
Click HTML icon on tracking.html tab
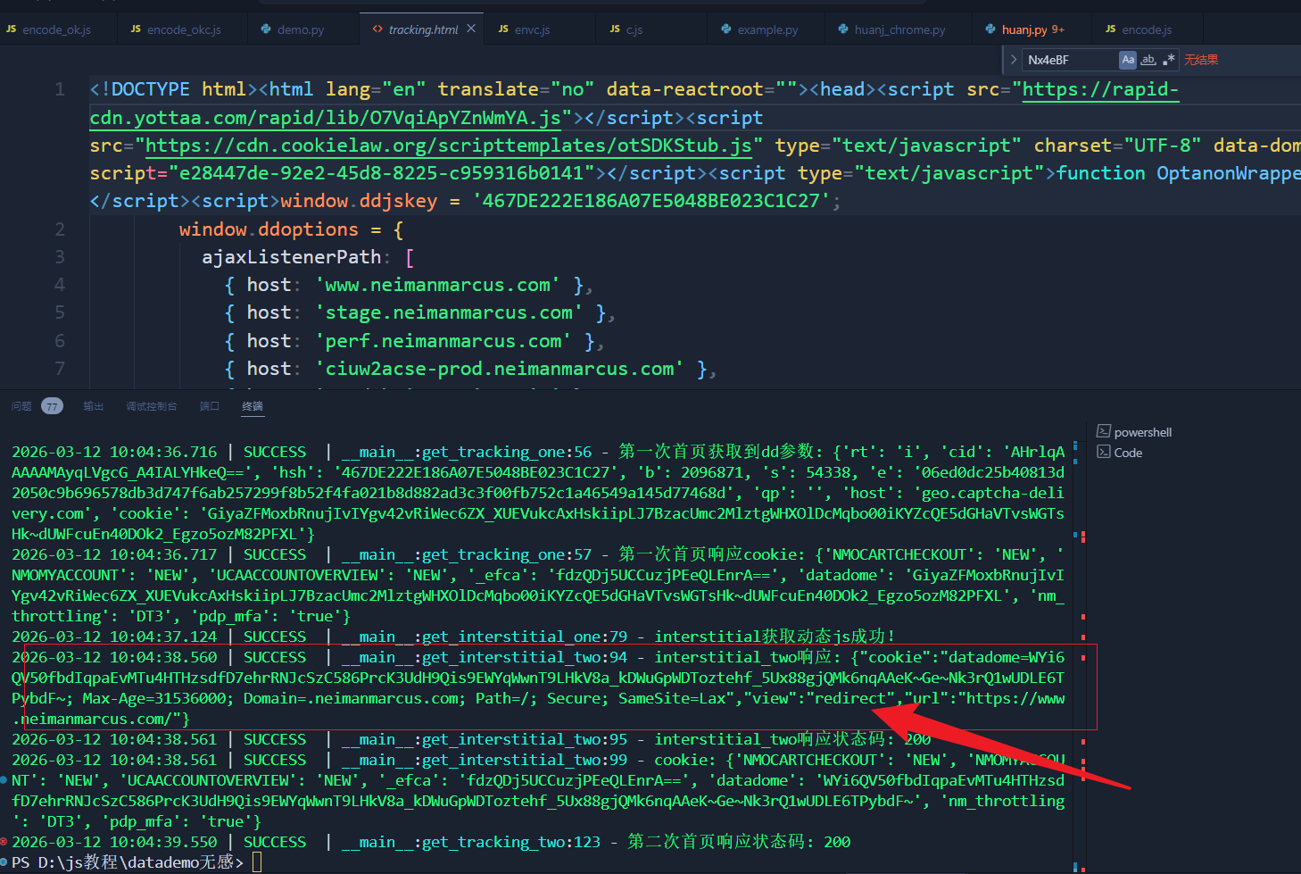[377, 29]
